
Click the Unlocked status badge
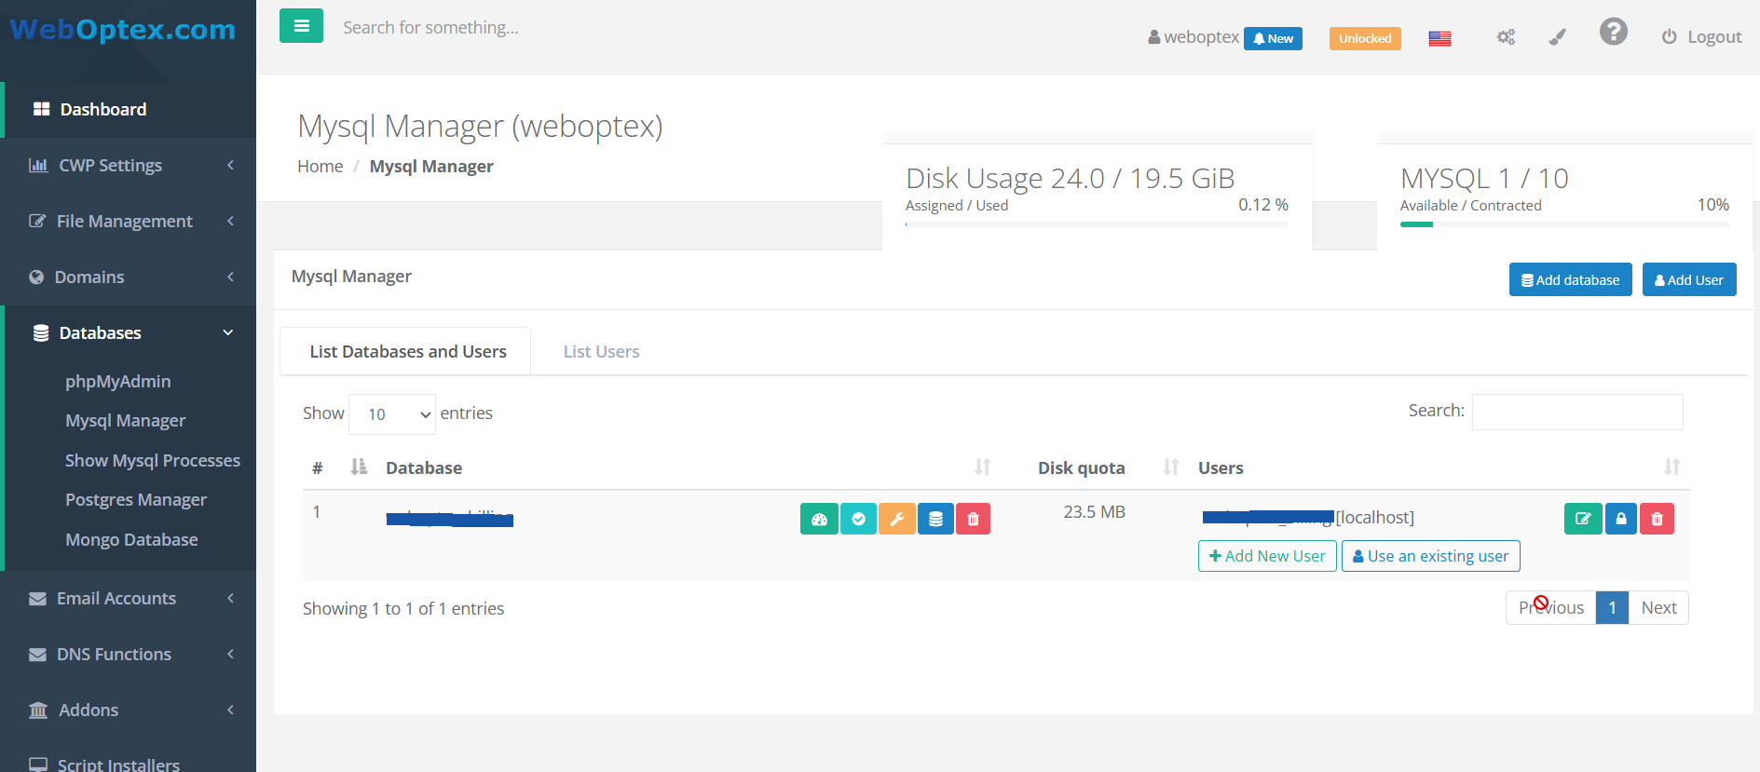point(1364,38)
